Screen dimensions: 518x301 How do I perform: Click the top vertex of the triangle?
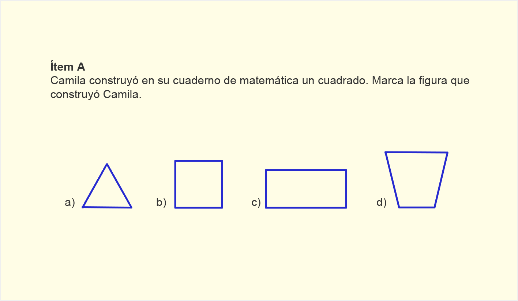point(107,164)
